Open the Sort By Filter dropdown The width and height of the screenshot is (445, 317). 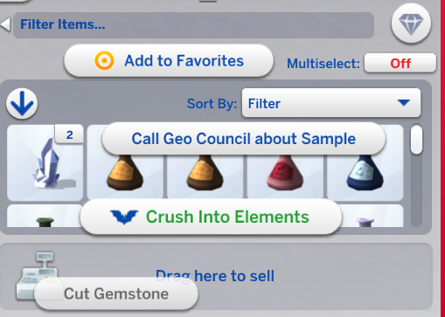[331, 103]
